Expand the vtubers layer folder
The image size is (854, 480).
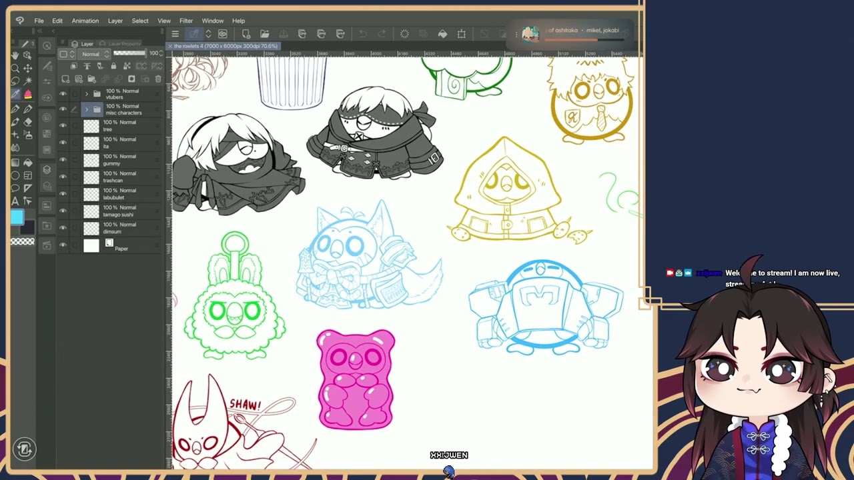point(86,94)
